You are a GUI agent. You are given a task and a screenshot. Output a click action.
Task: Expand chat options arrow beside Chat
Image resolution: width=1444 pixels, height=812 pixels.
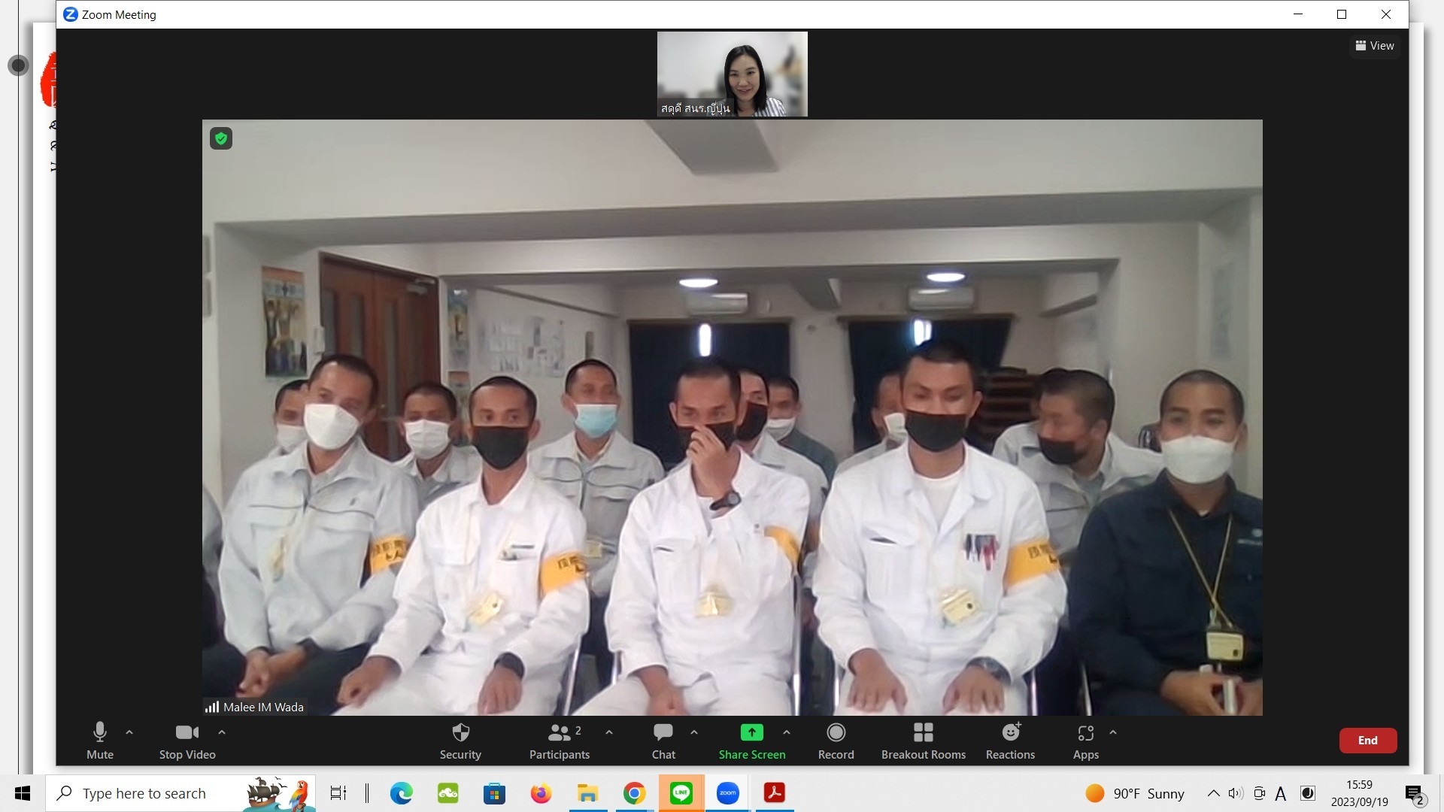(694, 732)
